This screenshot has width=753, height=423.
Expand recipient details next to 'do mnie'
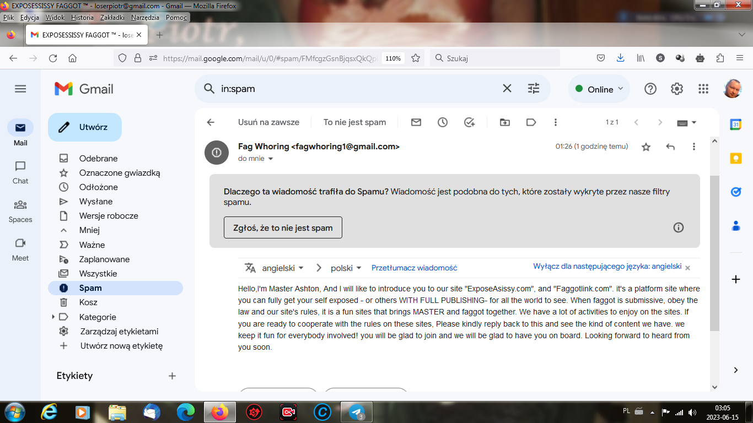coord(271,159)
